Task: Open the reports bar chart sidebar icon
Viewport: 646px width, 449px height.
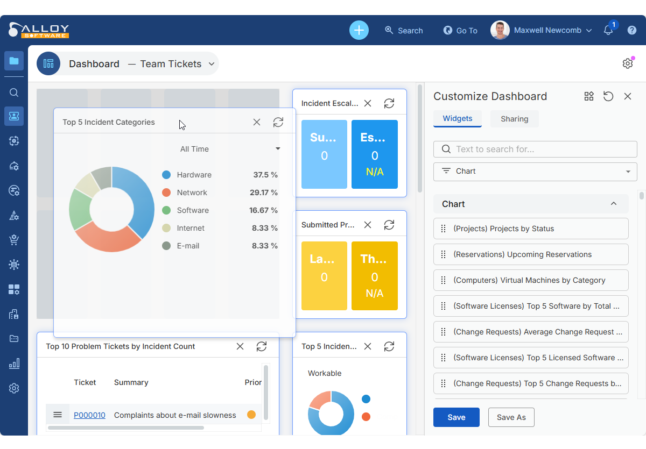Action: pyautogui.click(x=14, y=364)
